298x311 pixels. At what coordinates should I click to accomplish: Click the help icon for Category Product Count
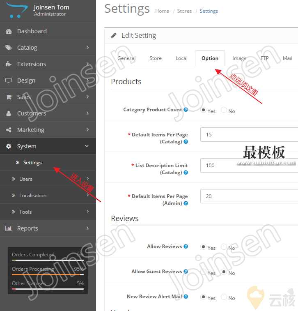tap(186, 110)
